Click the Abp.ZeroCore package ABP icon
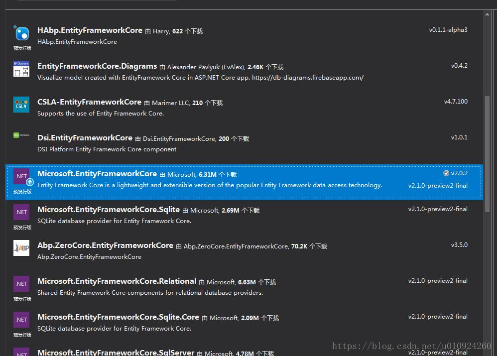 [x=21, y=248]
